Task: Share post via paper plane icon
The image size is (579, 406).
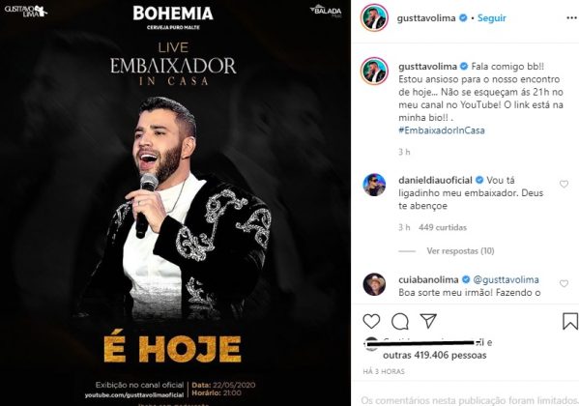Action: (428, 321)
